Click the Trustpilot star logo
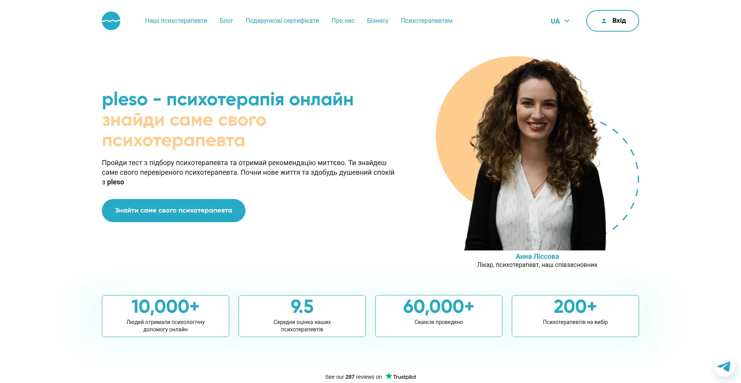741x383 pixels. (x=389, y=376)
